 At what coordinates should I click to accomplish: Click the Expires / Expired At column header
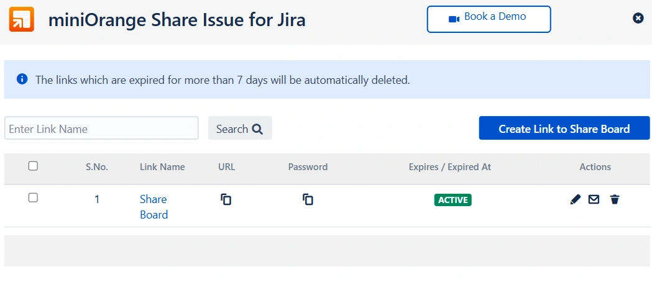click(x=450, y=167)
